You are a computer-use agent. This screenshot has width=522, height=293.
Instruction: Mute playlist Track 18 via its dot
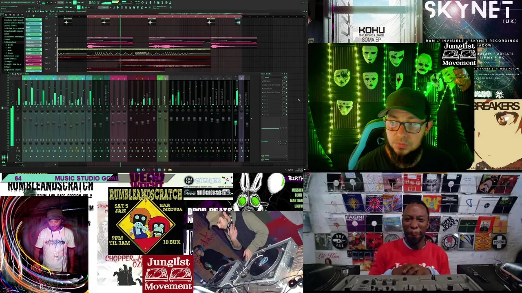[x=55, y=30]
